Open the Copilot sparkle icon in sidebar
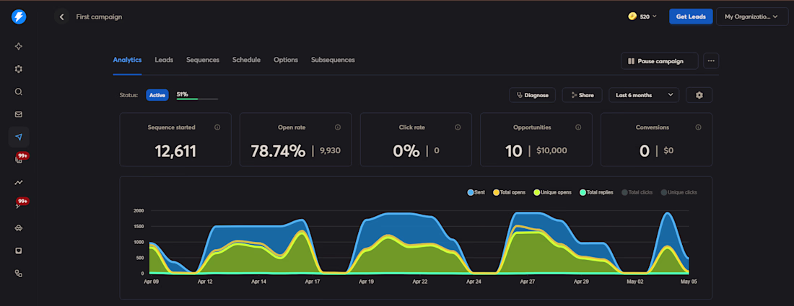This screenshot has height=306, width=794. click(x=19, y=47)
